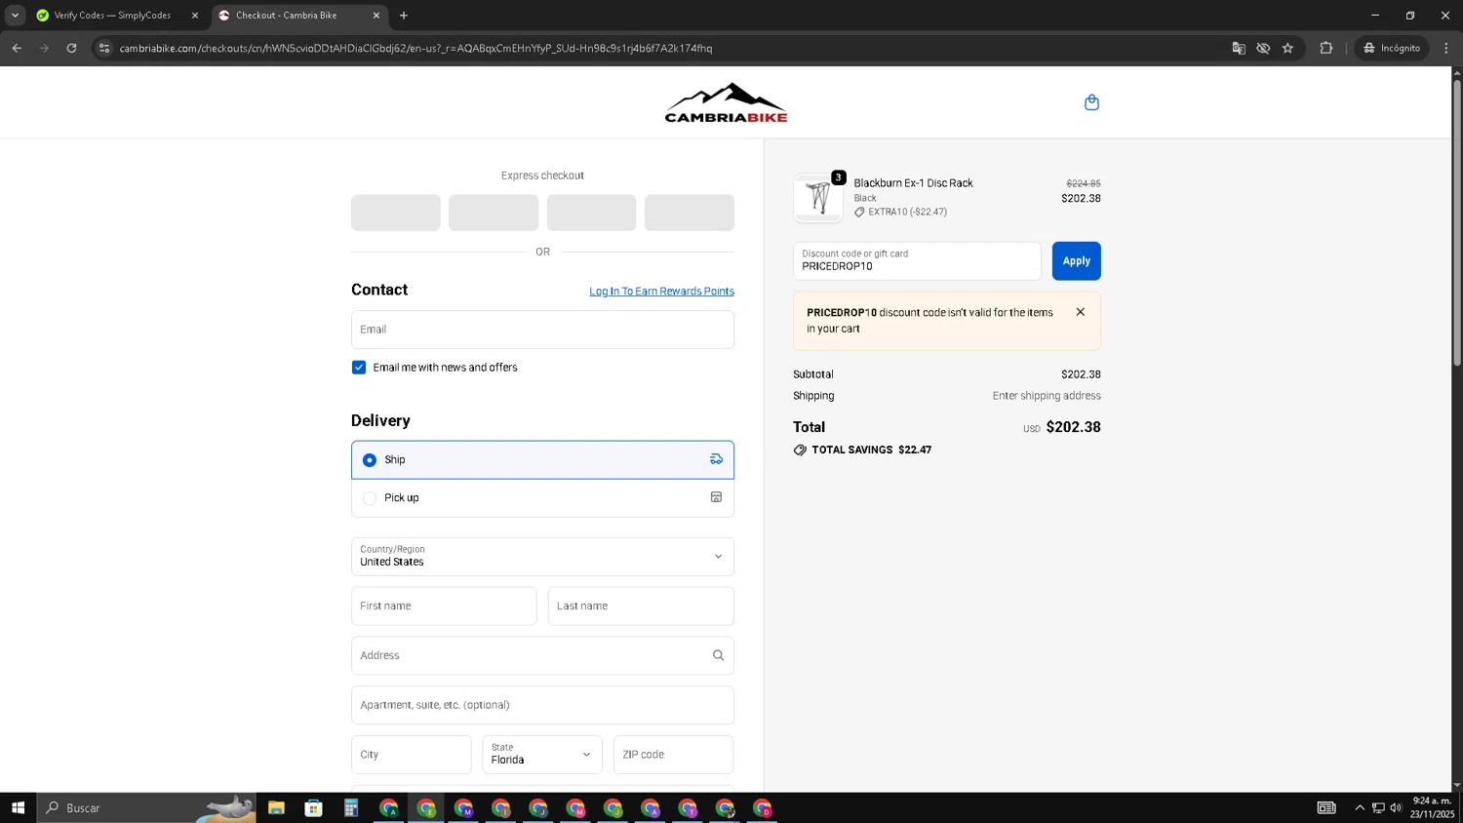Click the tag icon beside EXTRA10 discount

tap(859, 212)
